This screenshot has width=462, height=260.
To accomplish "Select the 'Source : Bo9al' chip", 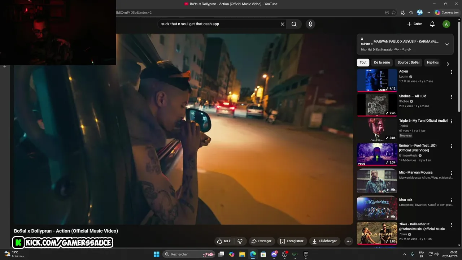I will (409, 62).
